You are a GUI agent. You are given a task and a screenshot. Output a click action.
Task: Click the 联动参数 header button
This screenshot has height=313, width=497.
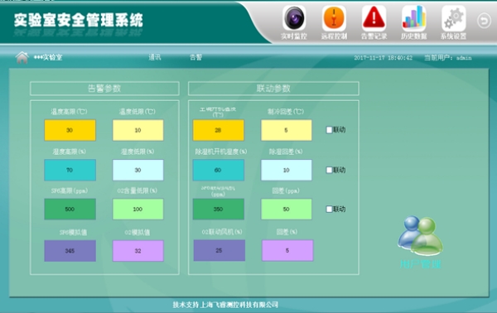point(273,89)
